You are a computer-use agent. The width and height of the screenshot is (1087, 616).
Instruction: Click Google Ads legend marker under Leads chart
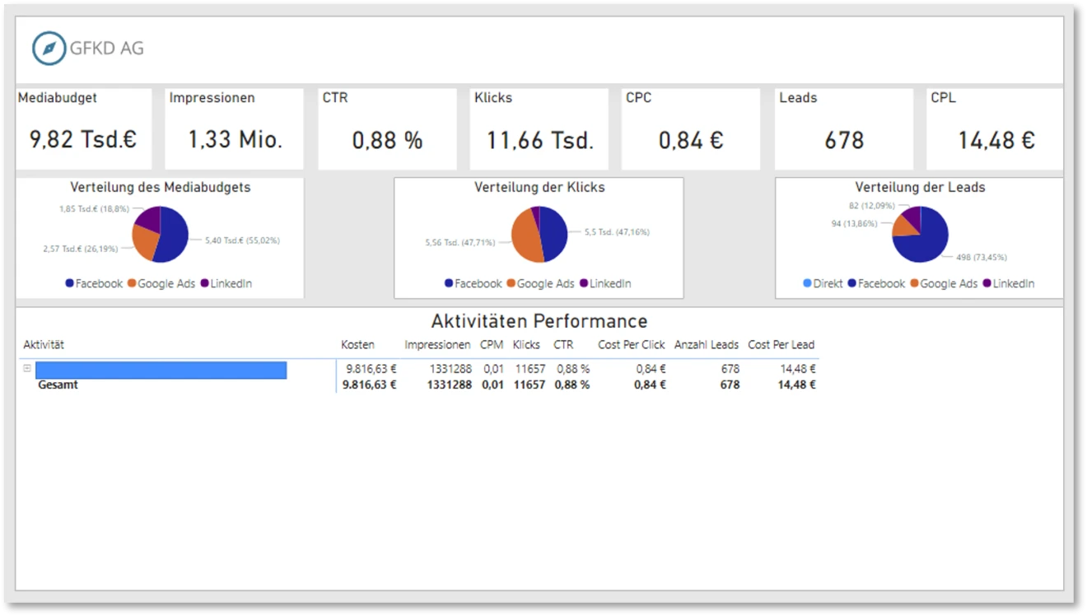914,283
